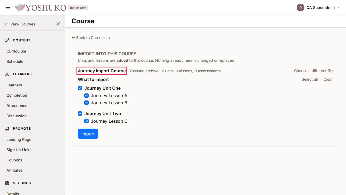
Task: Toggle the Journey Lesson C checkbox
Action: [x=86, y=121]
